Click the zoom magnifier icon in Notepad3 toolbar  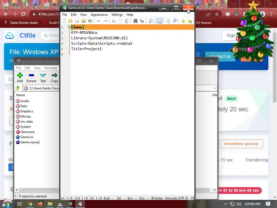174,21
